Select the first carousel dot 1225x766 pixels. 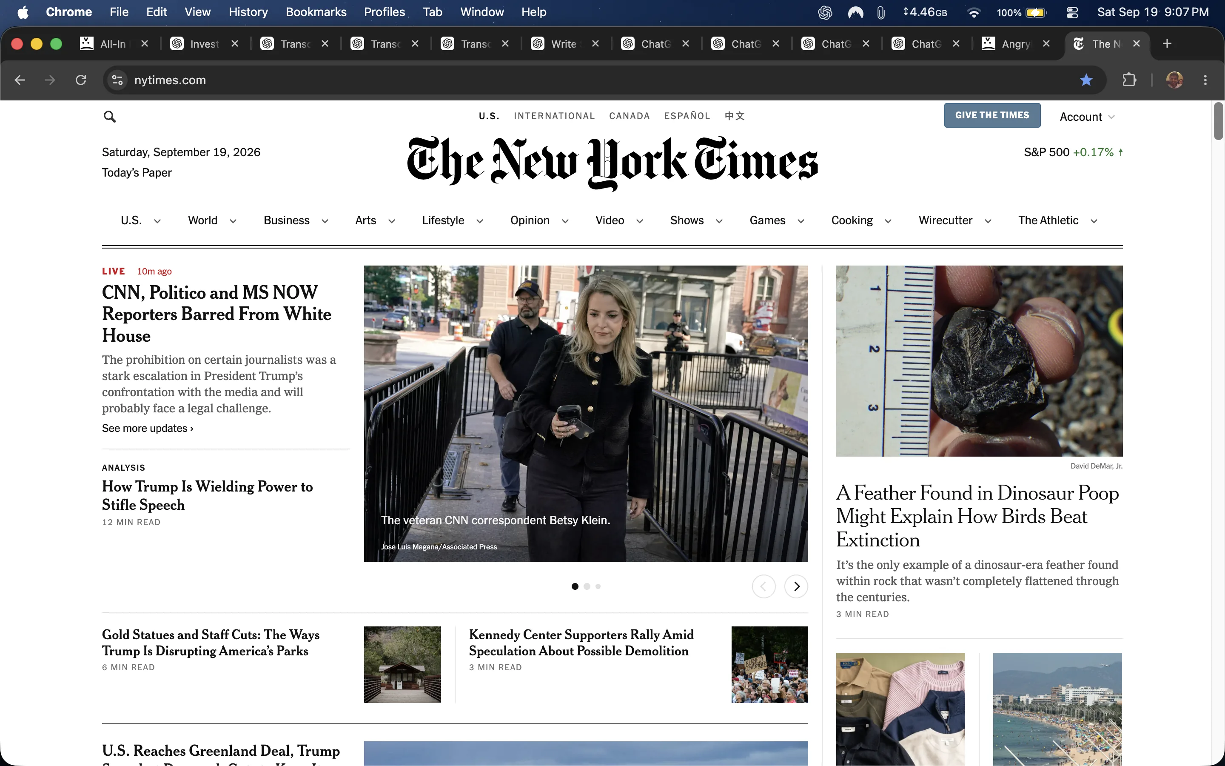tap(575, 586)
